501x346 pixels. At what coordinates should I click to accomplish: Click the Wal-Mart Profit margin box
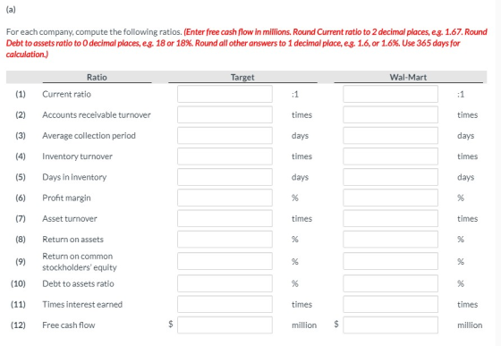(390, 198)
